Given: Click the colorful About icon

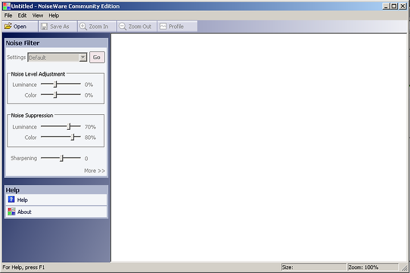Looking at the screenshot, I should tap(11, 212).
